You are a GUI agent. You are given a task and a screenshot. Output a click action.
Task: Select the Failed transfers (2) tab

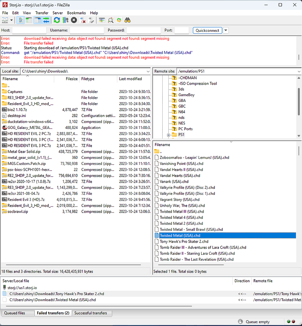tap(53, 313)
